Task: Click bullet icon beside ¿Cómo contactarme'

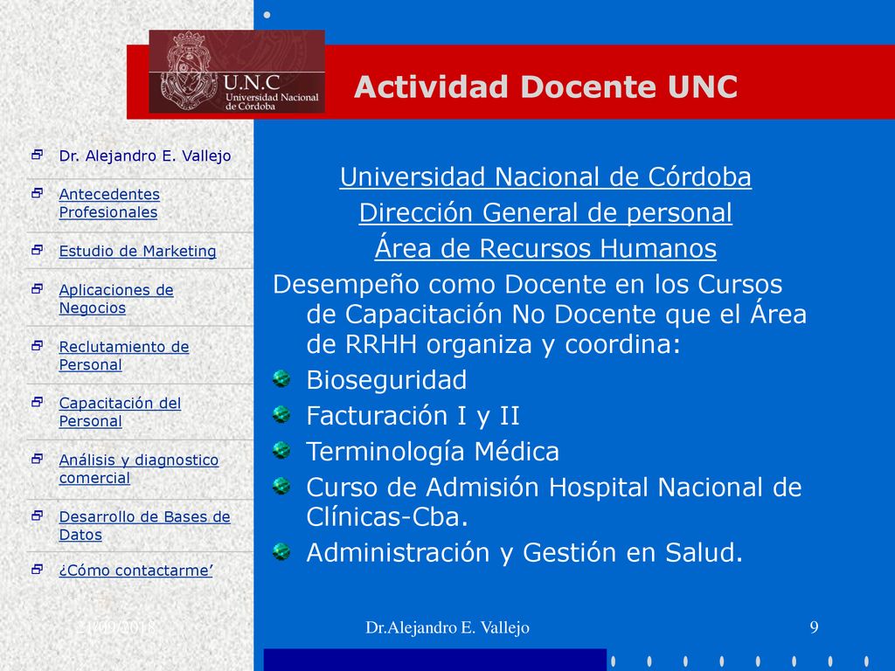Action: [x=37, y=570]
